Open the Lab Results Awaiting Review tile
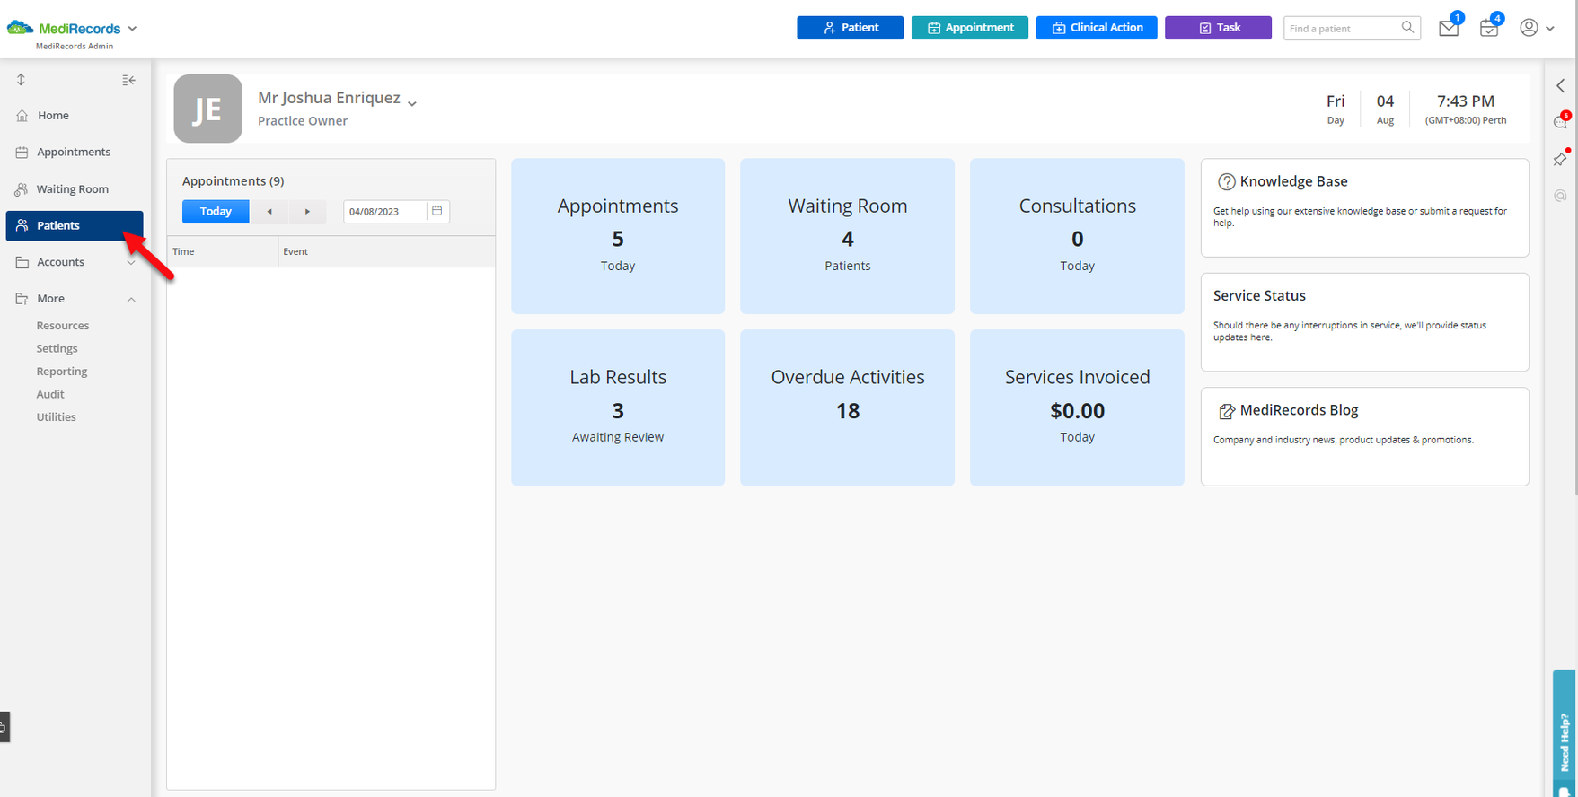This screenshot has height=797, width=1578. pos(618,407)
